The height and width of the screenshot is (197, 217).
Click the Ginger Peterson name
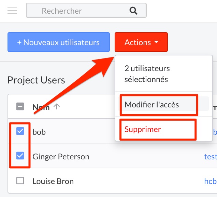click(61, 157)
